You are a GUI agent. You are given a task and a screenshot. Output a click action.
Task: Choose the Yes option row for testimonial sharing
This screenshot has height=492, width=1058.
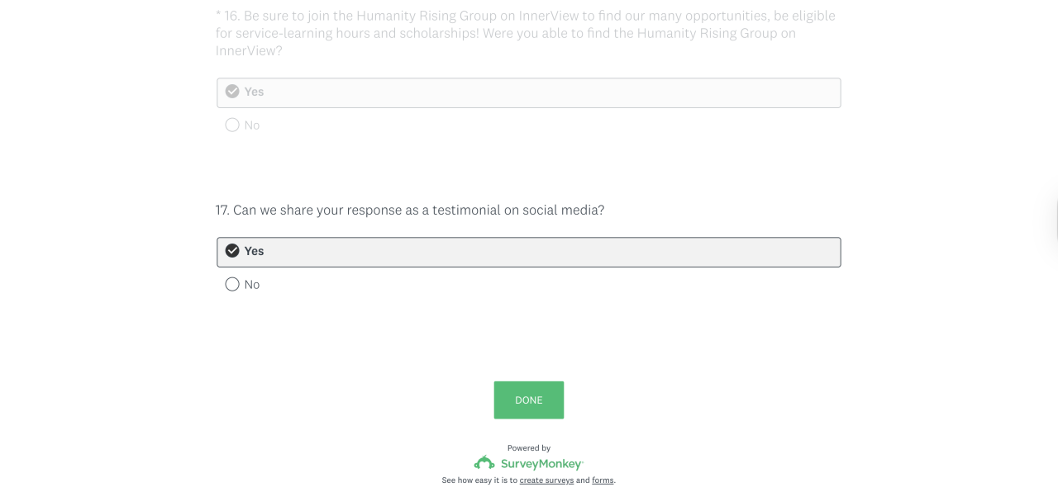529,253
